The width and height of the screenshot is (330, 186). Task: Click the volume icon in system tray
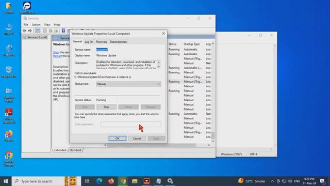(290, 181)
